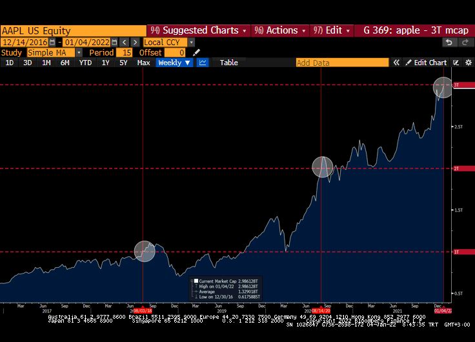Expand the Suggested Charts menu
The height and width of the screenshot is (342, 475).
(x=199, y=30)
